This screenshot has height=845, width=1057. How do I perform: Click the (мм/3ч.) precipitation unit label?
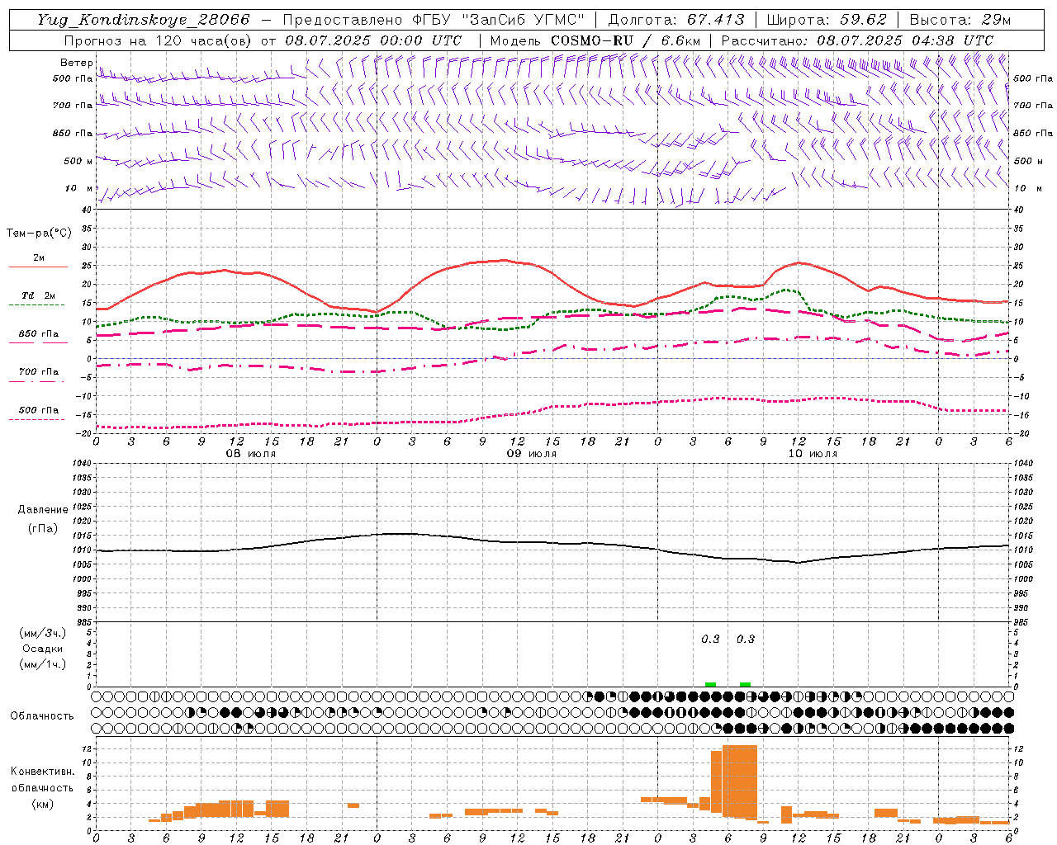coord(43,634)
